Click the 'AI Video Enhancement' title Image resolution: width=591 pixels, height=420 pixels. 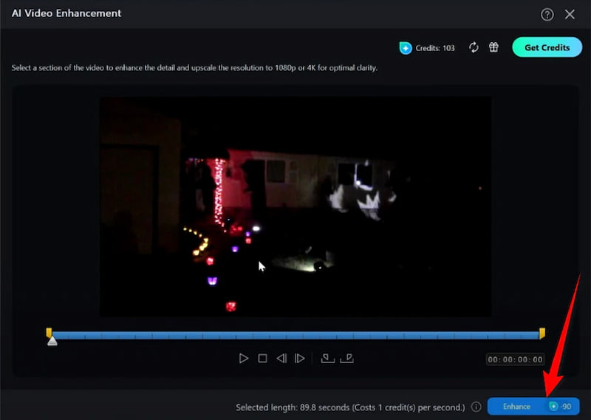[x=66, y=13]
